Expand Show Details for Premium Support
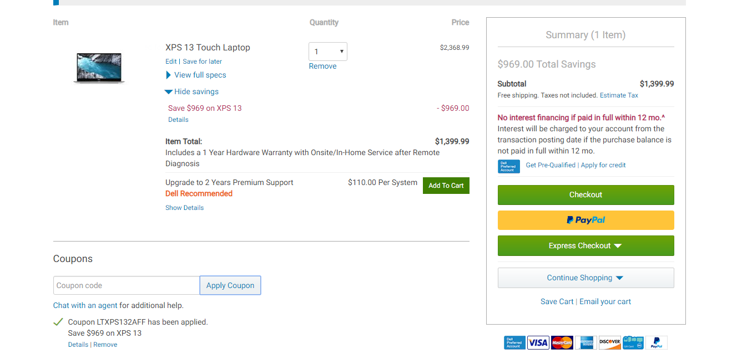 click(x=184, y=208)
